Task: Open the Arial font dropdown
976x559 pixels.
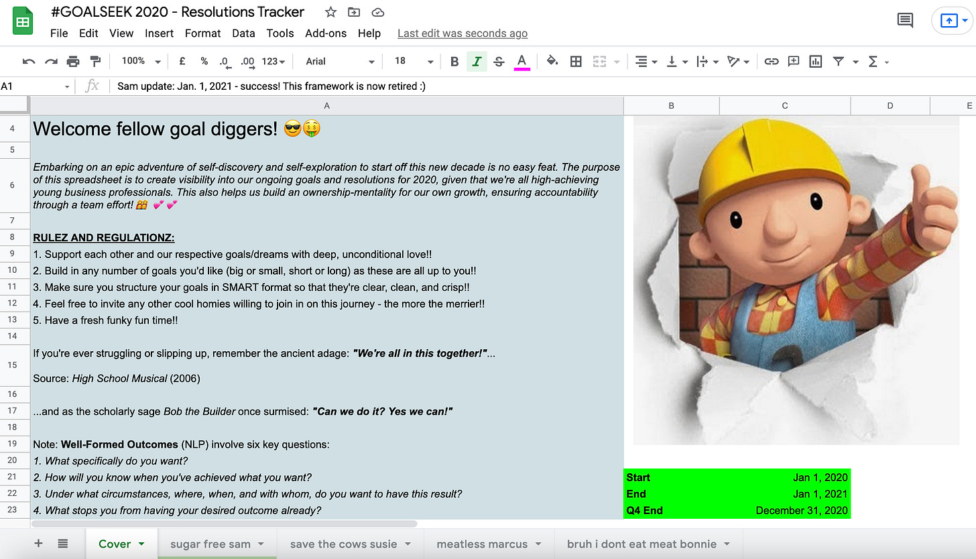Action: pyautogui.click(x=340, y=62)
